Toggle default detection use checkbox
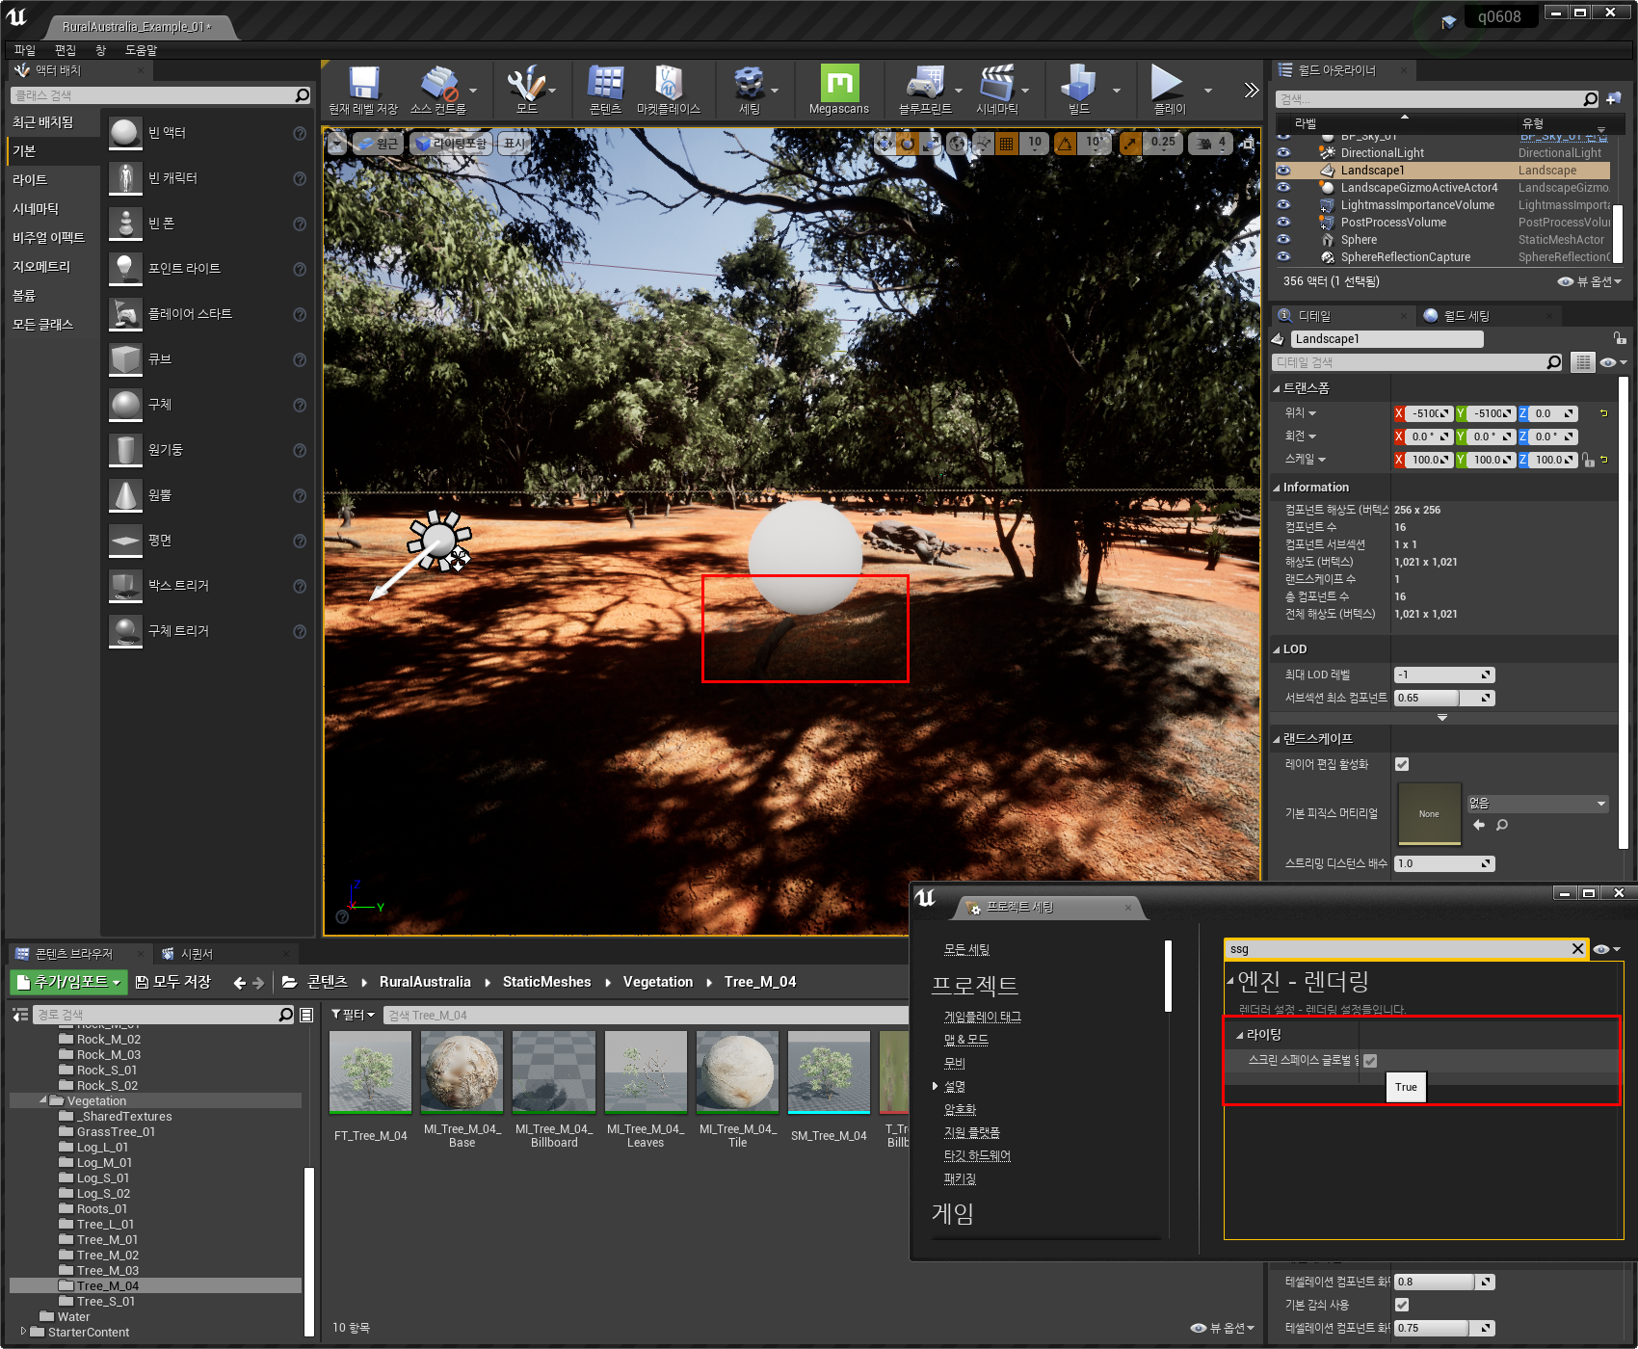Viewport: 1638px width, 1349px height. [x=1402, y=1305]
